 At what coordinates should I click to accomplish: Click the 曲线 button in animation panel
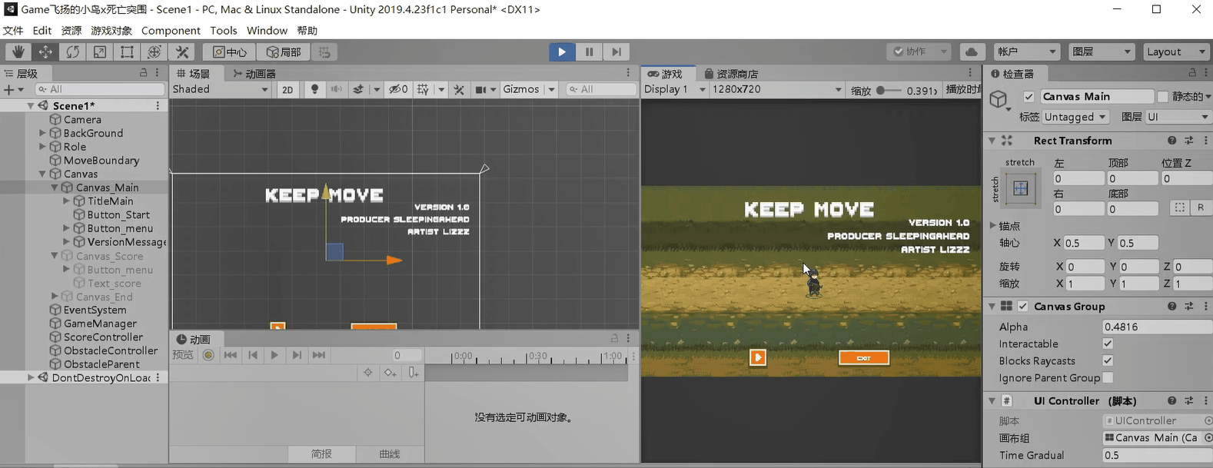pyautogui.click(x=390, y=454)
